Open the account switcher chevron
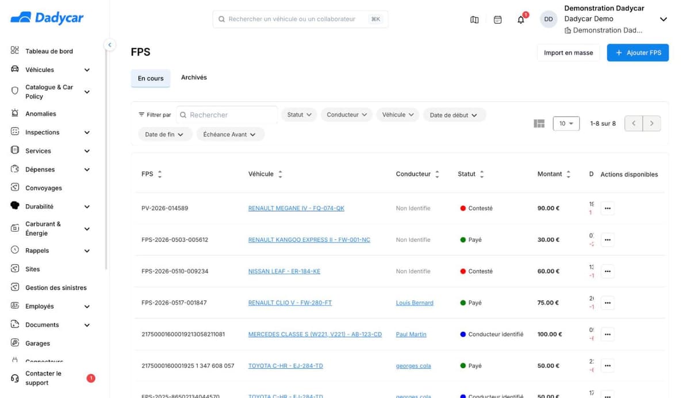 coord(663,19)
